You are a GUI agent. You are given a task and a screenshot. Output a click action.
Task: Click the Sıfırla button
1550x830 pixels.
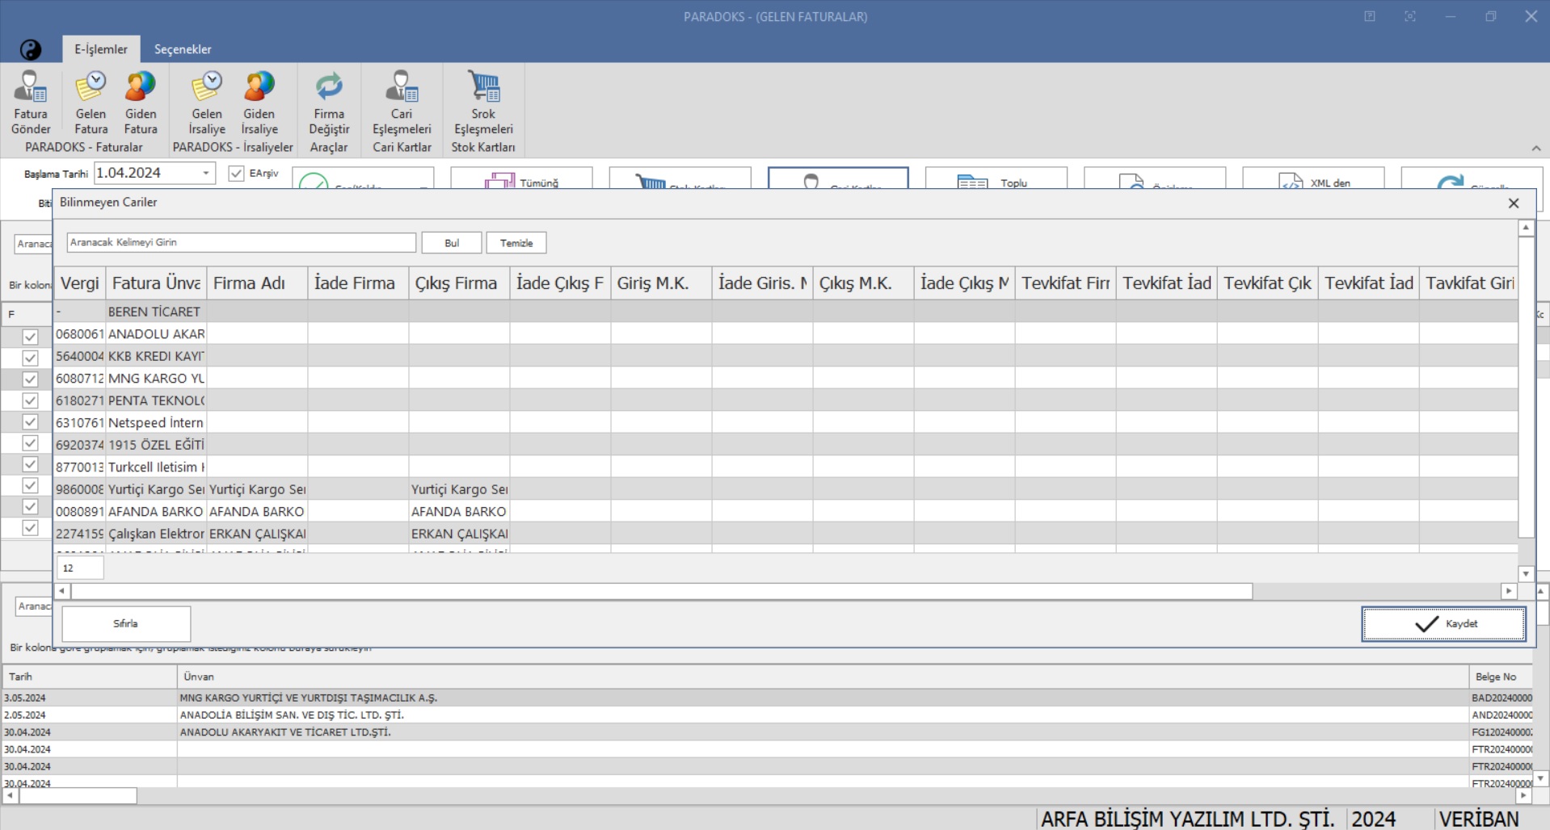(x=126, y=624)
